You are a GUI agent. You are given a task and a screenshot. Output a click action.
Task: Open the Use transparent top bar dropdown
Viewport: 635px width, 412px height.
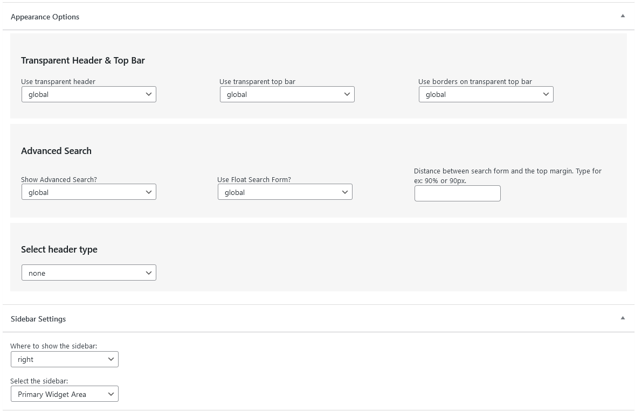coord(287,94)
